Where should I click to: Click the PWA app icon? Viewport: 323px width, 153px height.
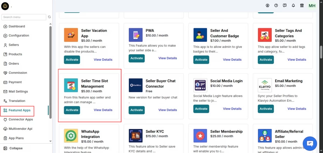[136, 35]
